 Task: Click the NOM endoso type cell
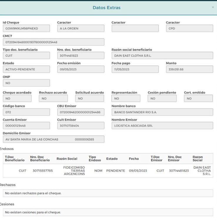[98, 171]
